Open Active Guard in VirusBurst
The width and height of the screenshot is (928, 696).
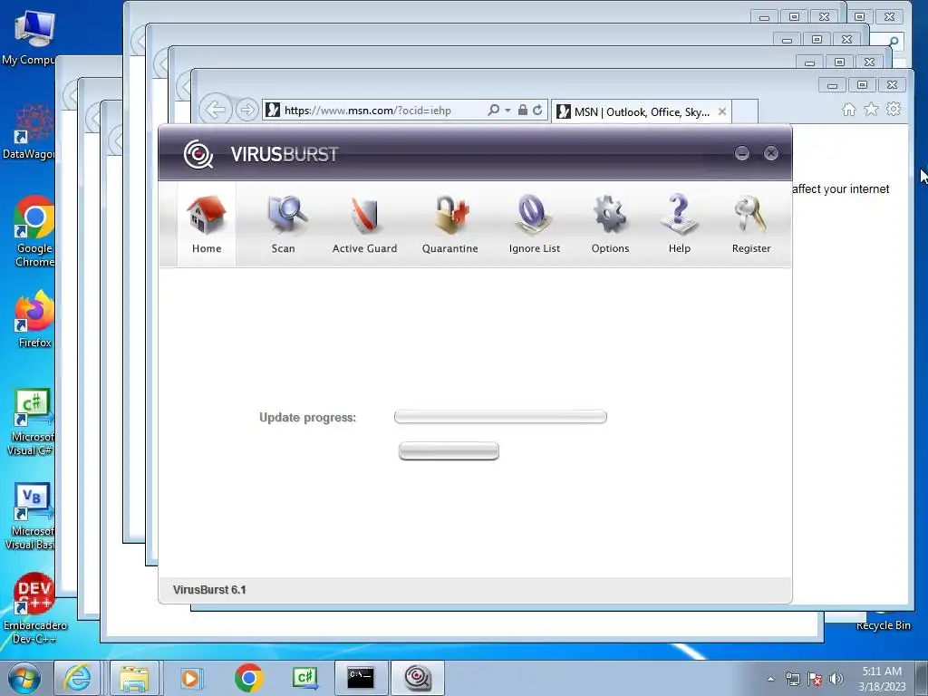click(364, 225)
